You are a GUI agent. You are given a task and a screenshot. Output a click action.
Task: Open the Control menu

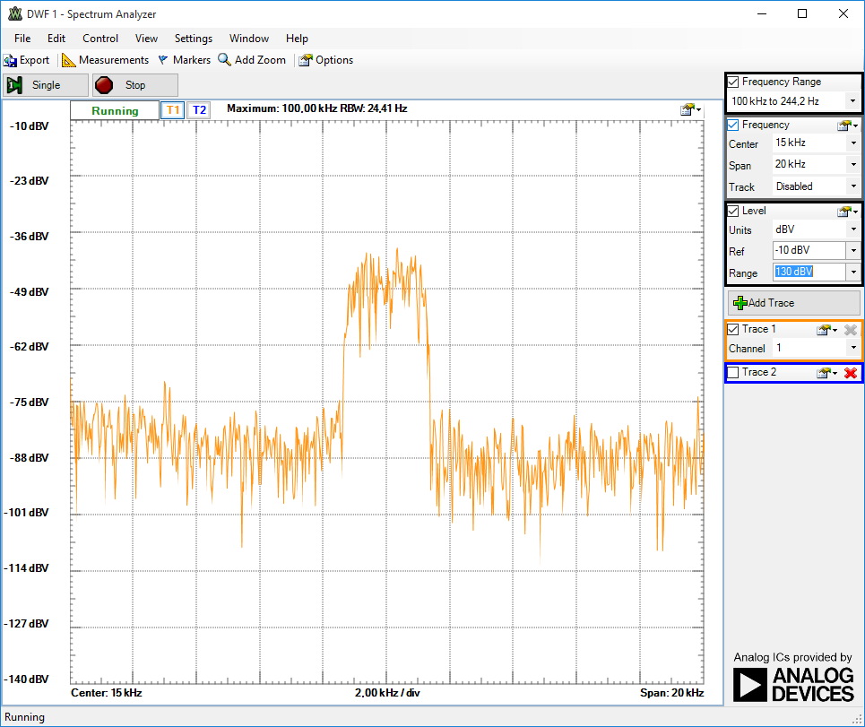pos(100,39)
